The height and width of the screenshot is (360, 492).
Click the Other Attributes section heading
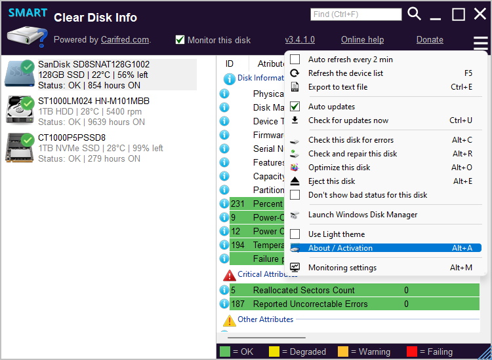(265, 319)
